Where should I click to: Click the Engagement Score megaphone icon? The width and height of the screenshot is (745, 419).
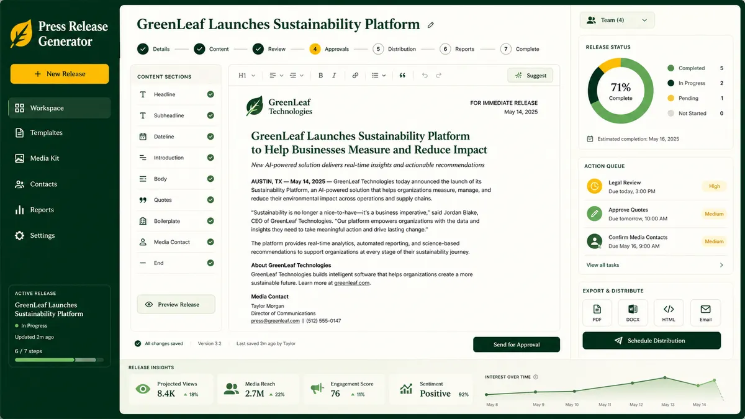pos(317,389)
